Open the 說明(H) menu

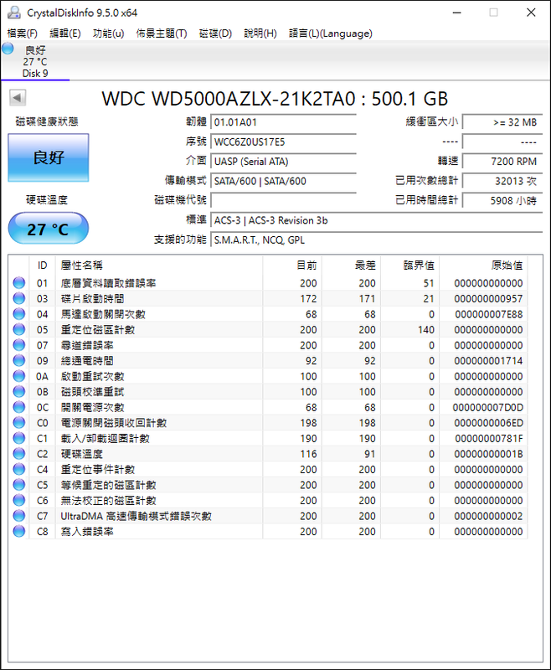260,33
